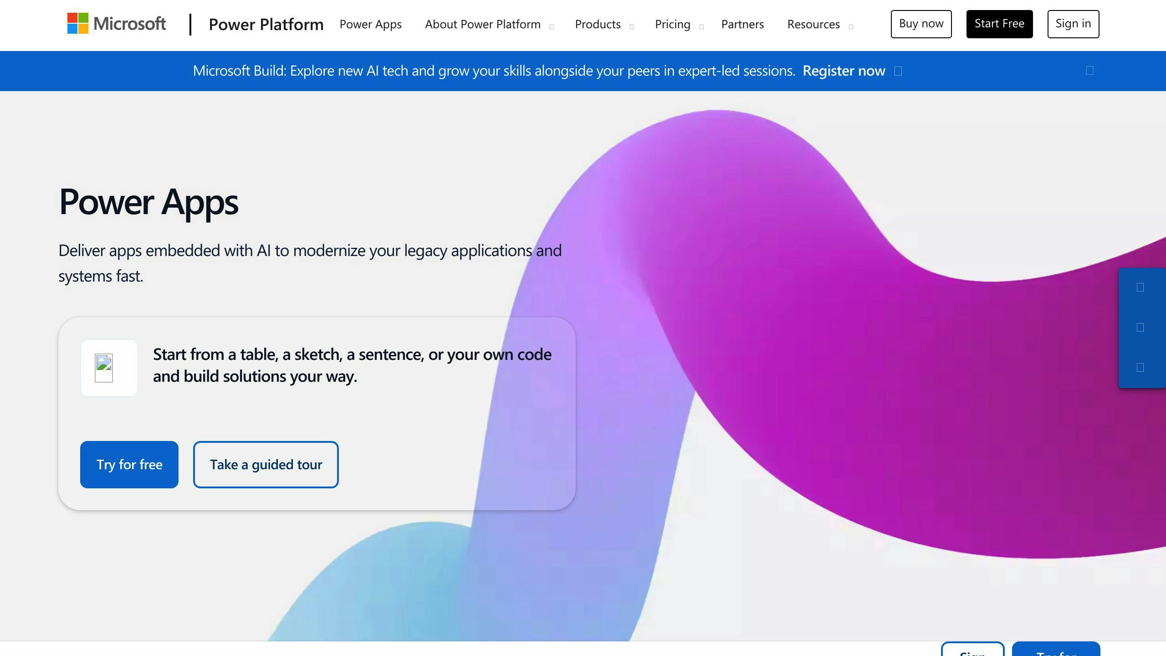
Task: Click the image icon on the Power Apps card
Action: click(109, 368)
